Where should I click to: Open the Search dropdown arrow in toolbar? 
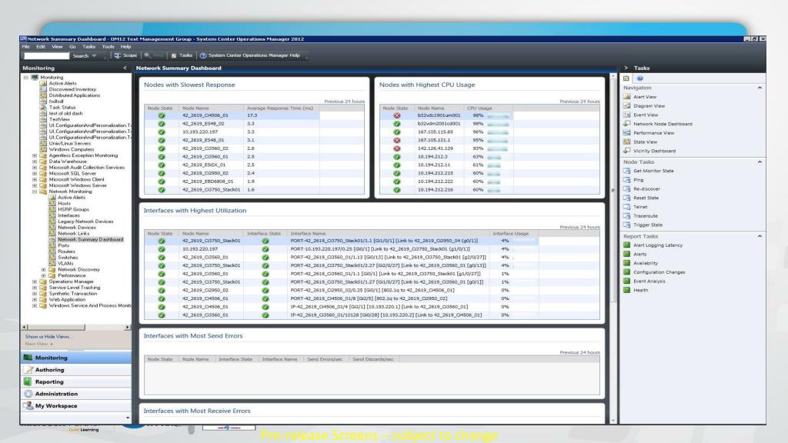94,55
